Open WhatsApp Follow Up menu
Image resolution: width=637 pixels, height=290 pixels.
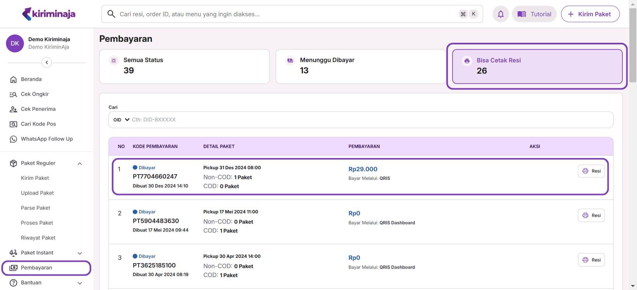tap(46, 139)
